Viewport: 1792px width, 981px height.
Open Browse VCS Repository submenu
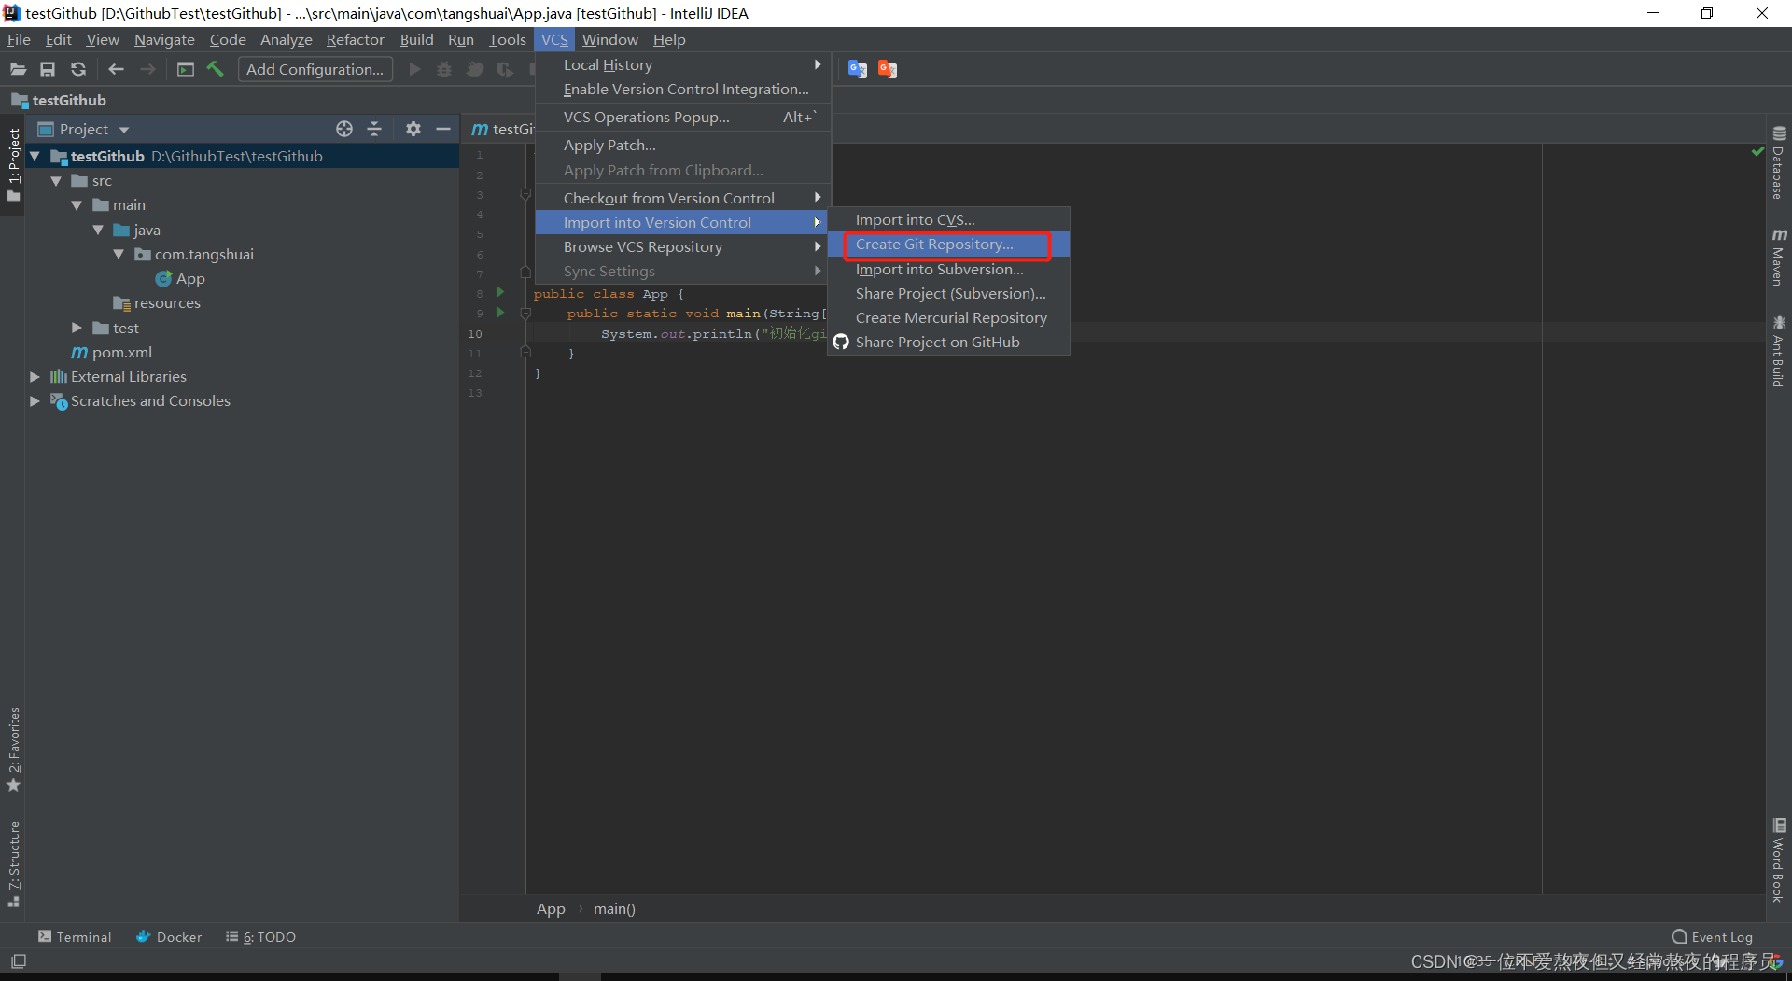coord(682,246)
